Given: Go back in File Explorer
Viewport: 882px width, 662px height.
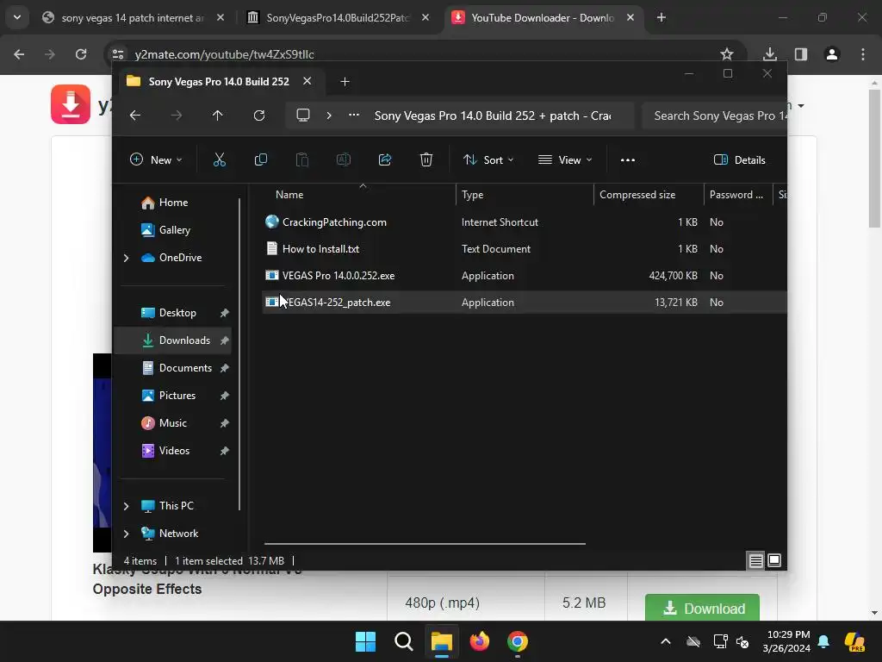Looking at the screenshot, I should click(x=135, y=116).
